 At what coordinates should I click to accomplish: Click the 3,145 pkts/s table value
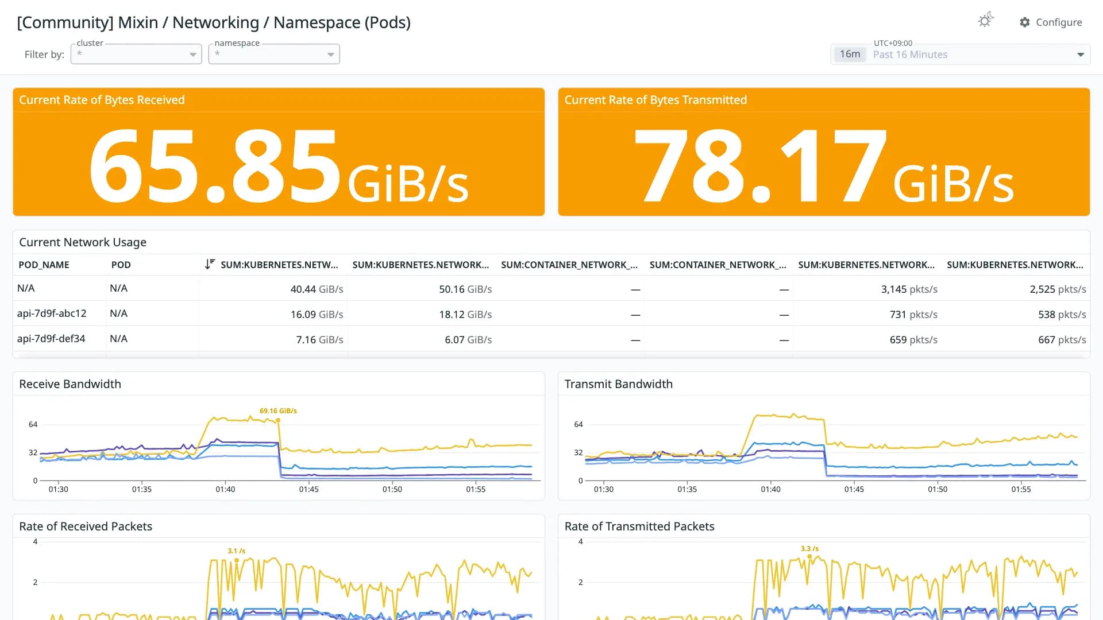[x=909, y=289]
